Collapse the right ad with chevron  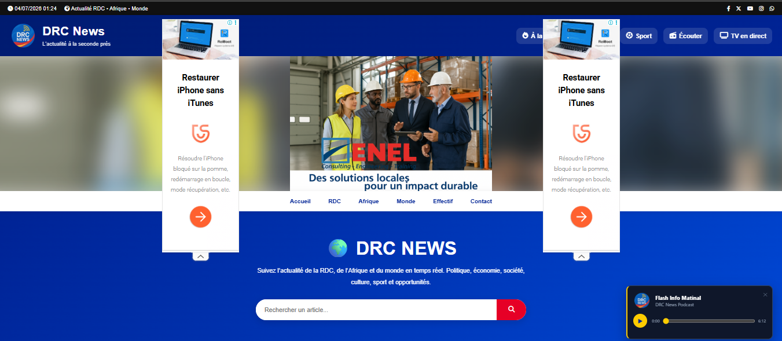(x=581, y=256)
